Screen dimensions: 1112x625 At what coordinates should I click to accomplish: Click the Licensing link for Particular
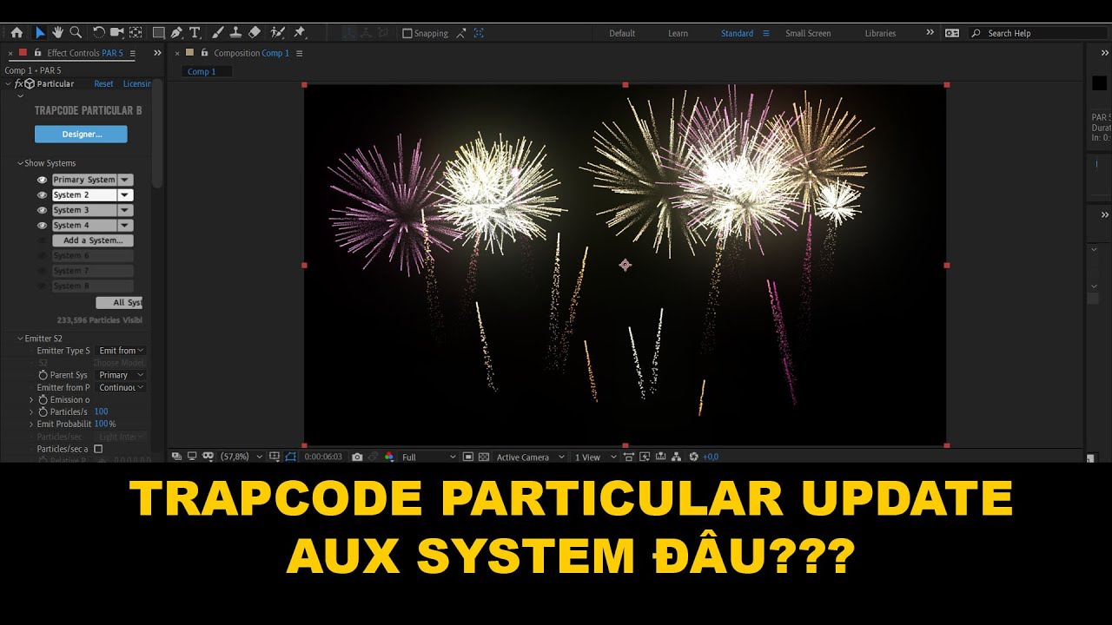point(137,84)
